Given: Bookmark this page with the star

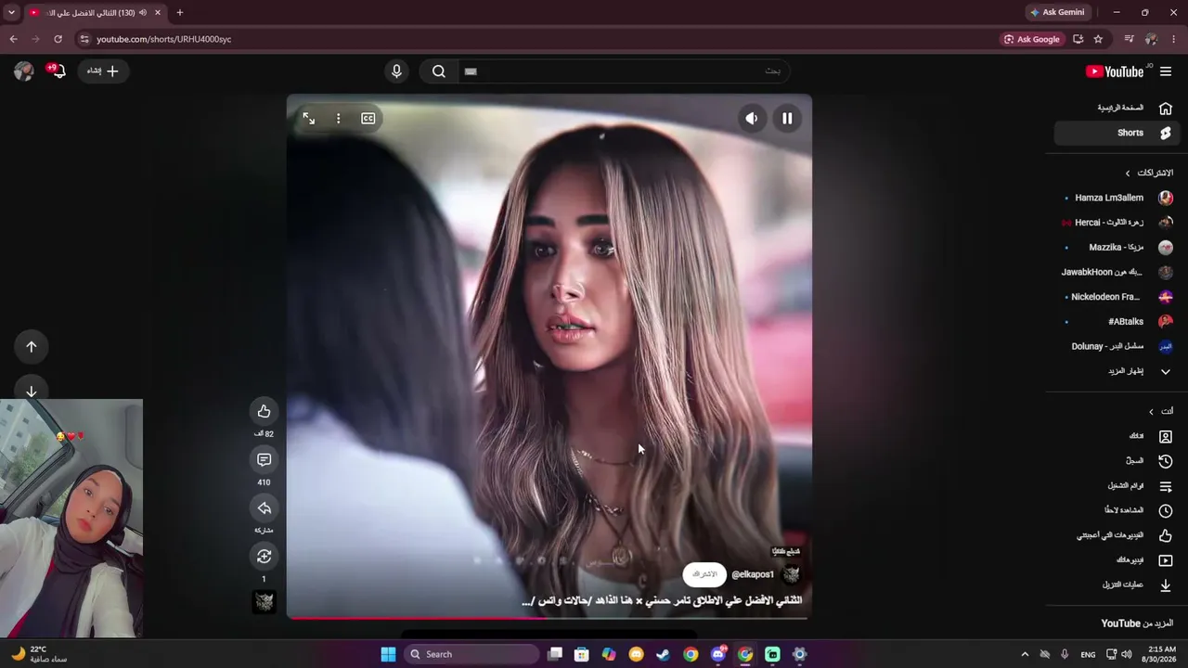Looking at the screenshot, I should 1098,39.
